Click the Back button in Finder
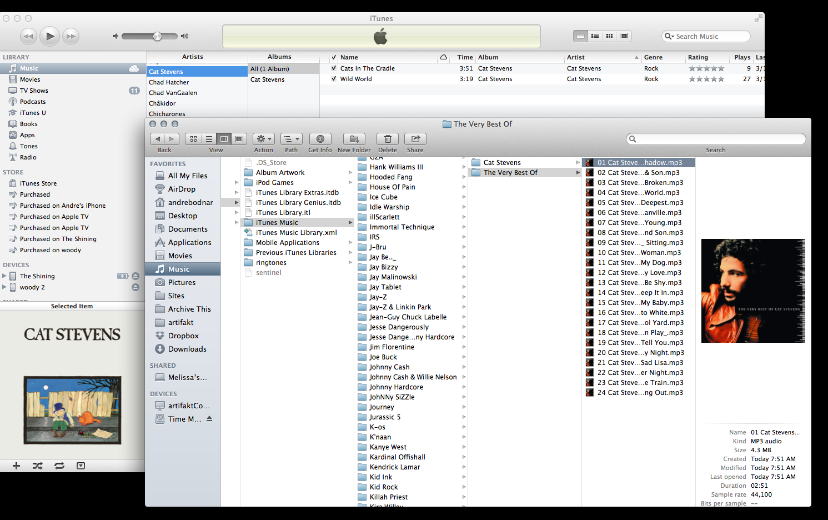 [x=157, y=139]
